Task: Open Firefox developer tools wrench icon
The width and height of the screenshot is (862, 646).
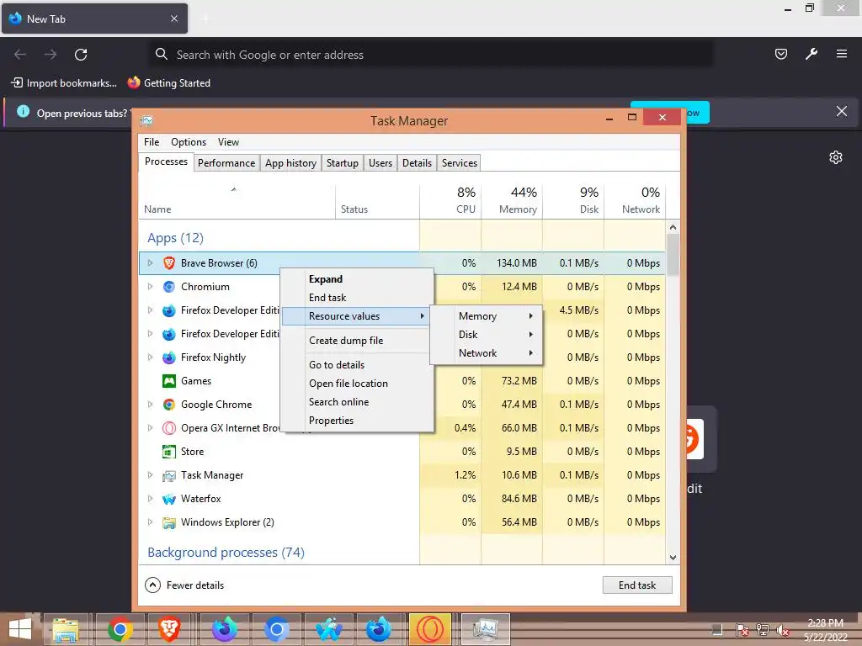Action: 811,54
